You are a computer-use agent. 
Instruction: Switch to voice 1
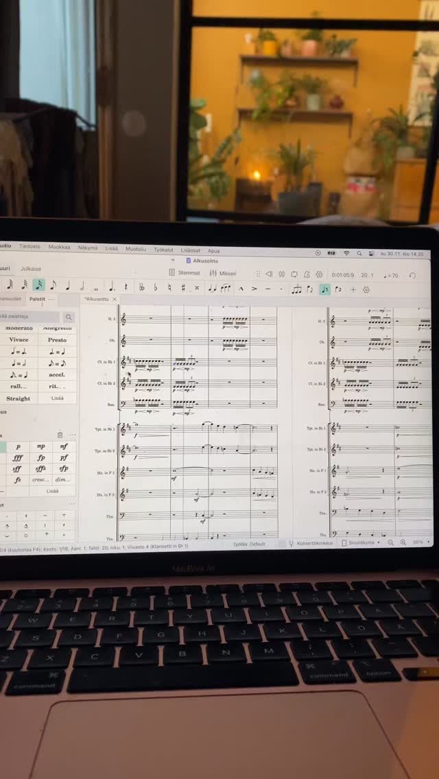click(324, 289)
